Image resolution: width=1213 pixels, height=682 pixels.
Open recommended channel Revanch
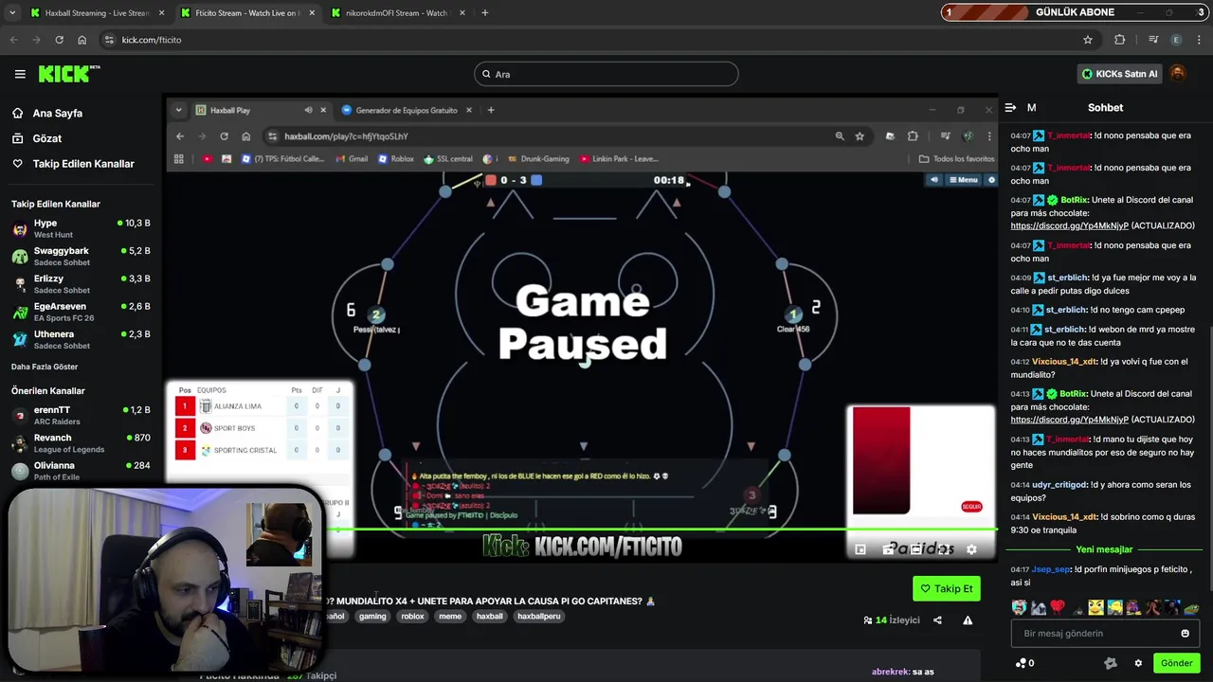(x=81, y=443)
